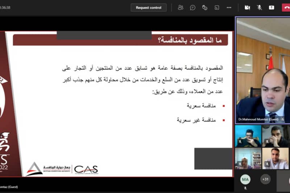Select the participant in white shirt thumbnail
This screenshot has height=193, width=290.
pyautogui.click(x=275, y=158)
